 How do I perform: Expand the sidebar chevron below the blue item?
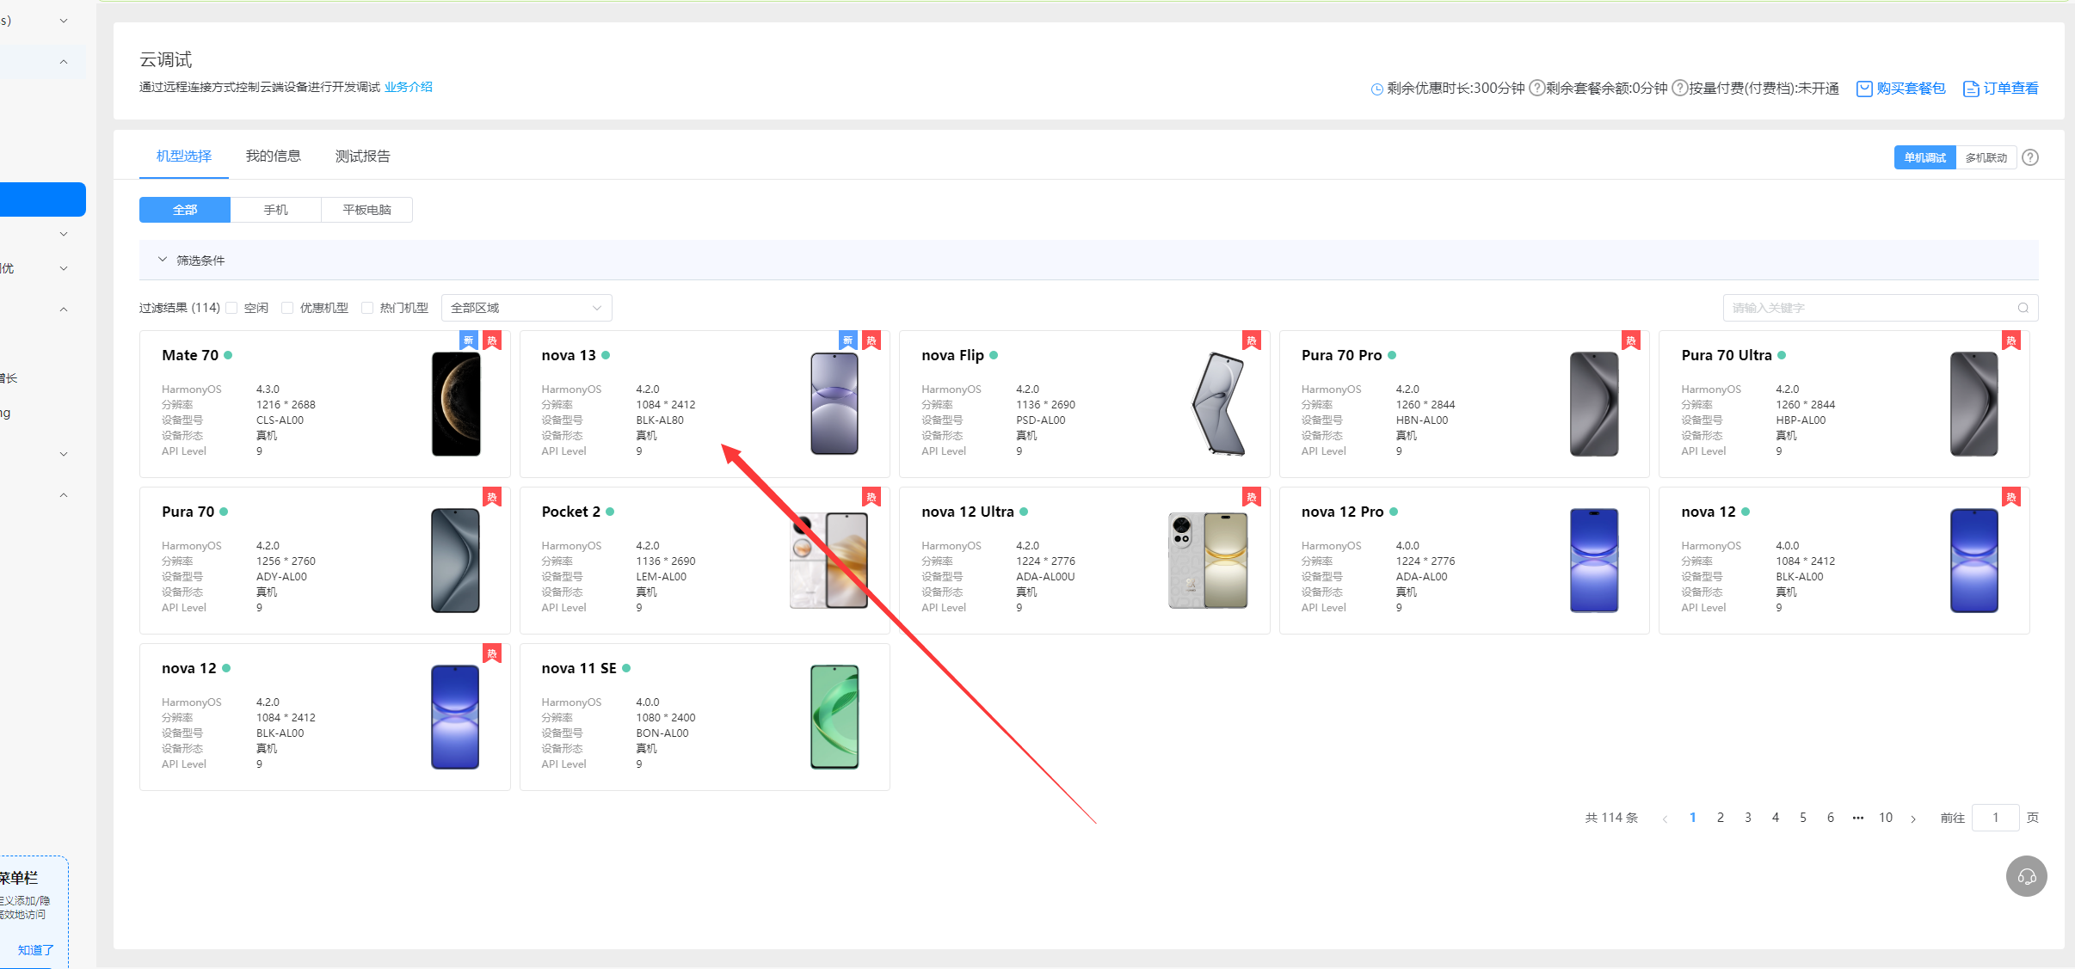coord(64,234)
